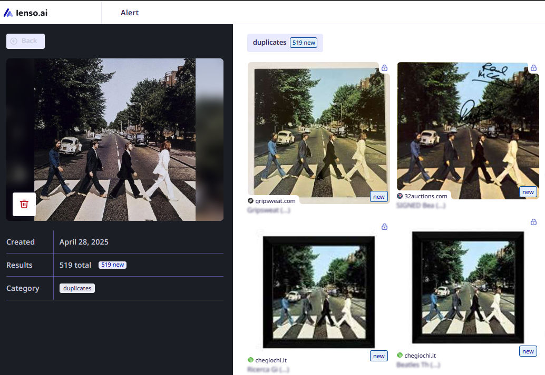Open the Abbey Road alert source image
This screenshot has width=545, height=375.
click(115, 139)
